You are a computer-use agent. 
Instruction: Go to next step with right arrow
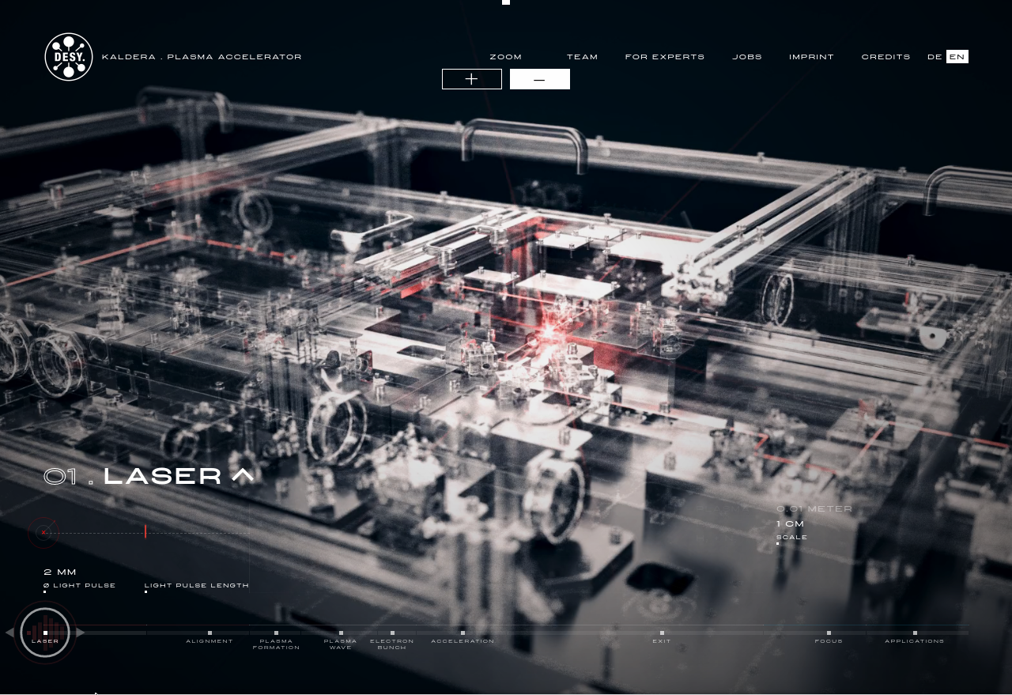tap(81, 633)
